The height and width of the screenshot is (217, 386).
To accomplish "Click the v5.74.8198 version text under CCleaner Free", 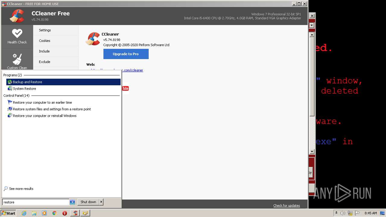I will 40,20.
